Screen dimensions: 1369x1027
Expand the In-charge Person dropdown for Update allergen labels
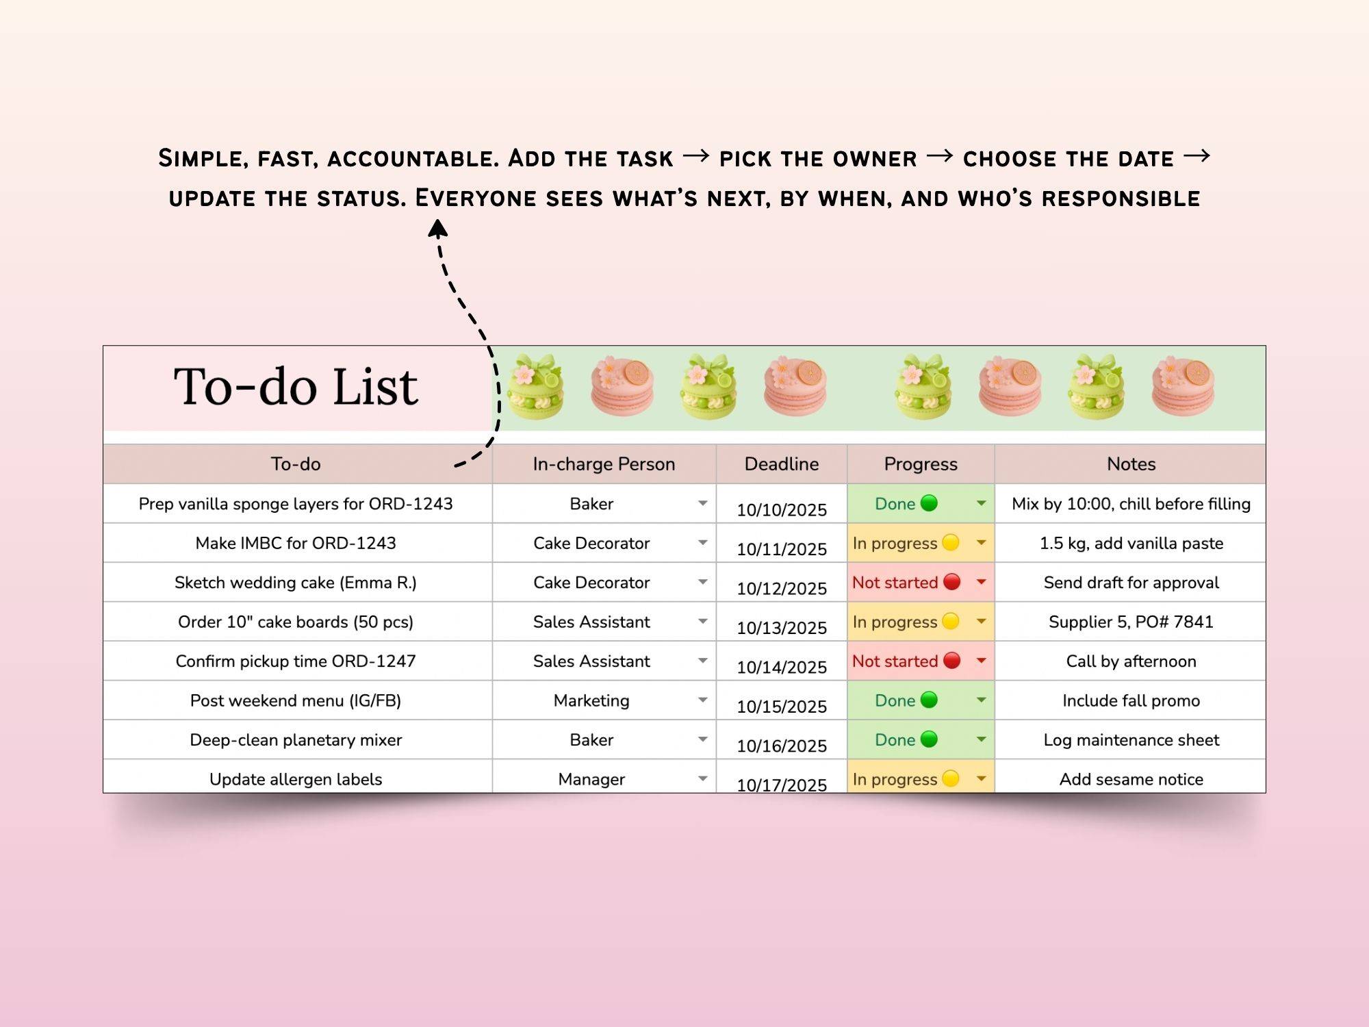702,778
